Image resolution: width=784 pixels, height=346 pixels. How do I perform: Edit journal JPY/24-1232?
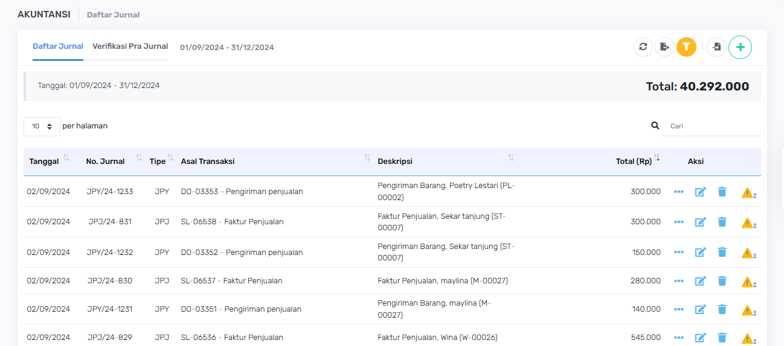(701, 252)
